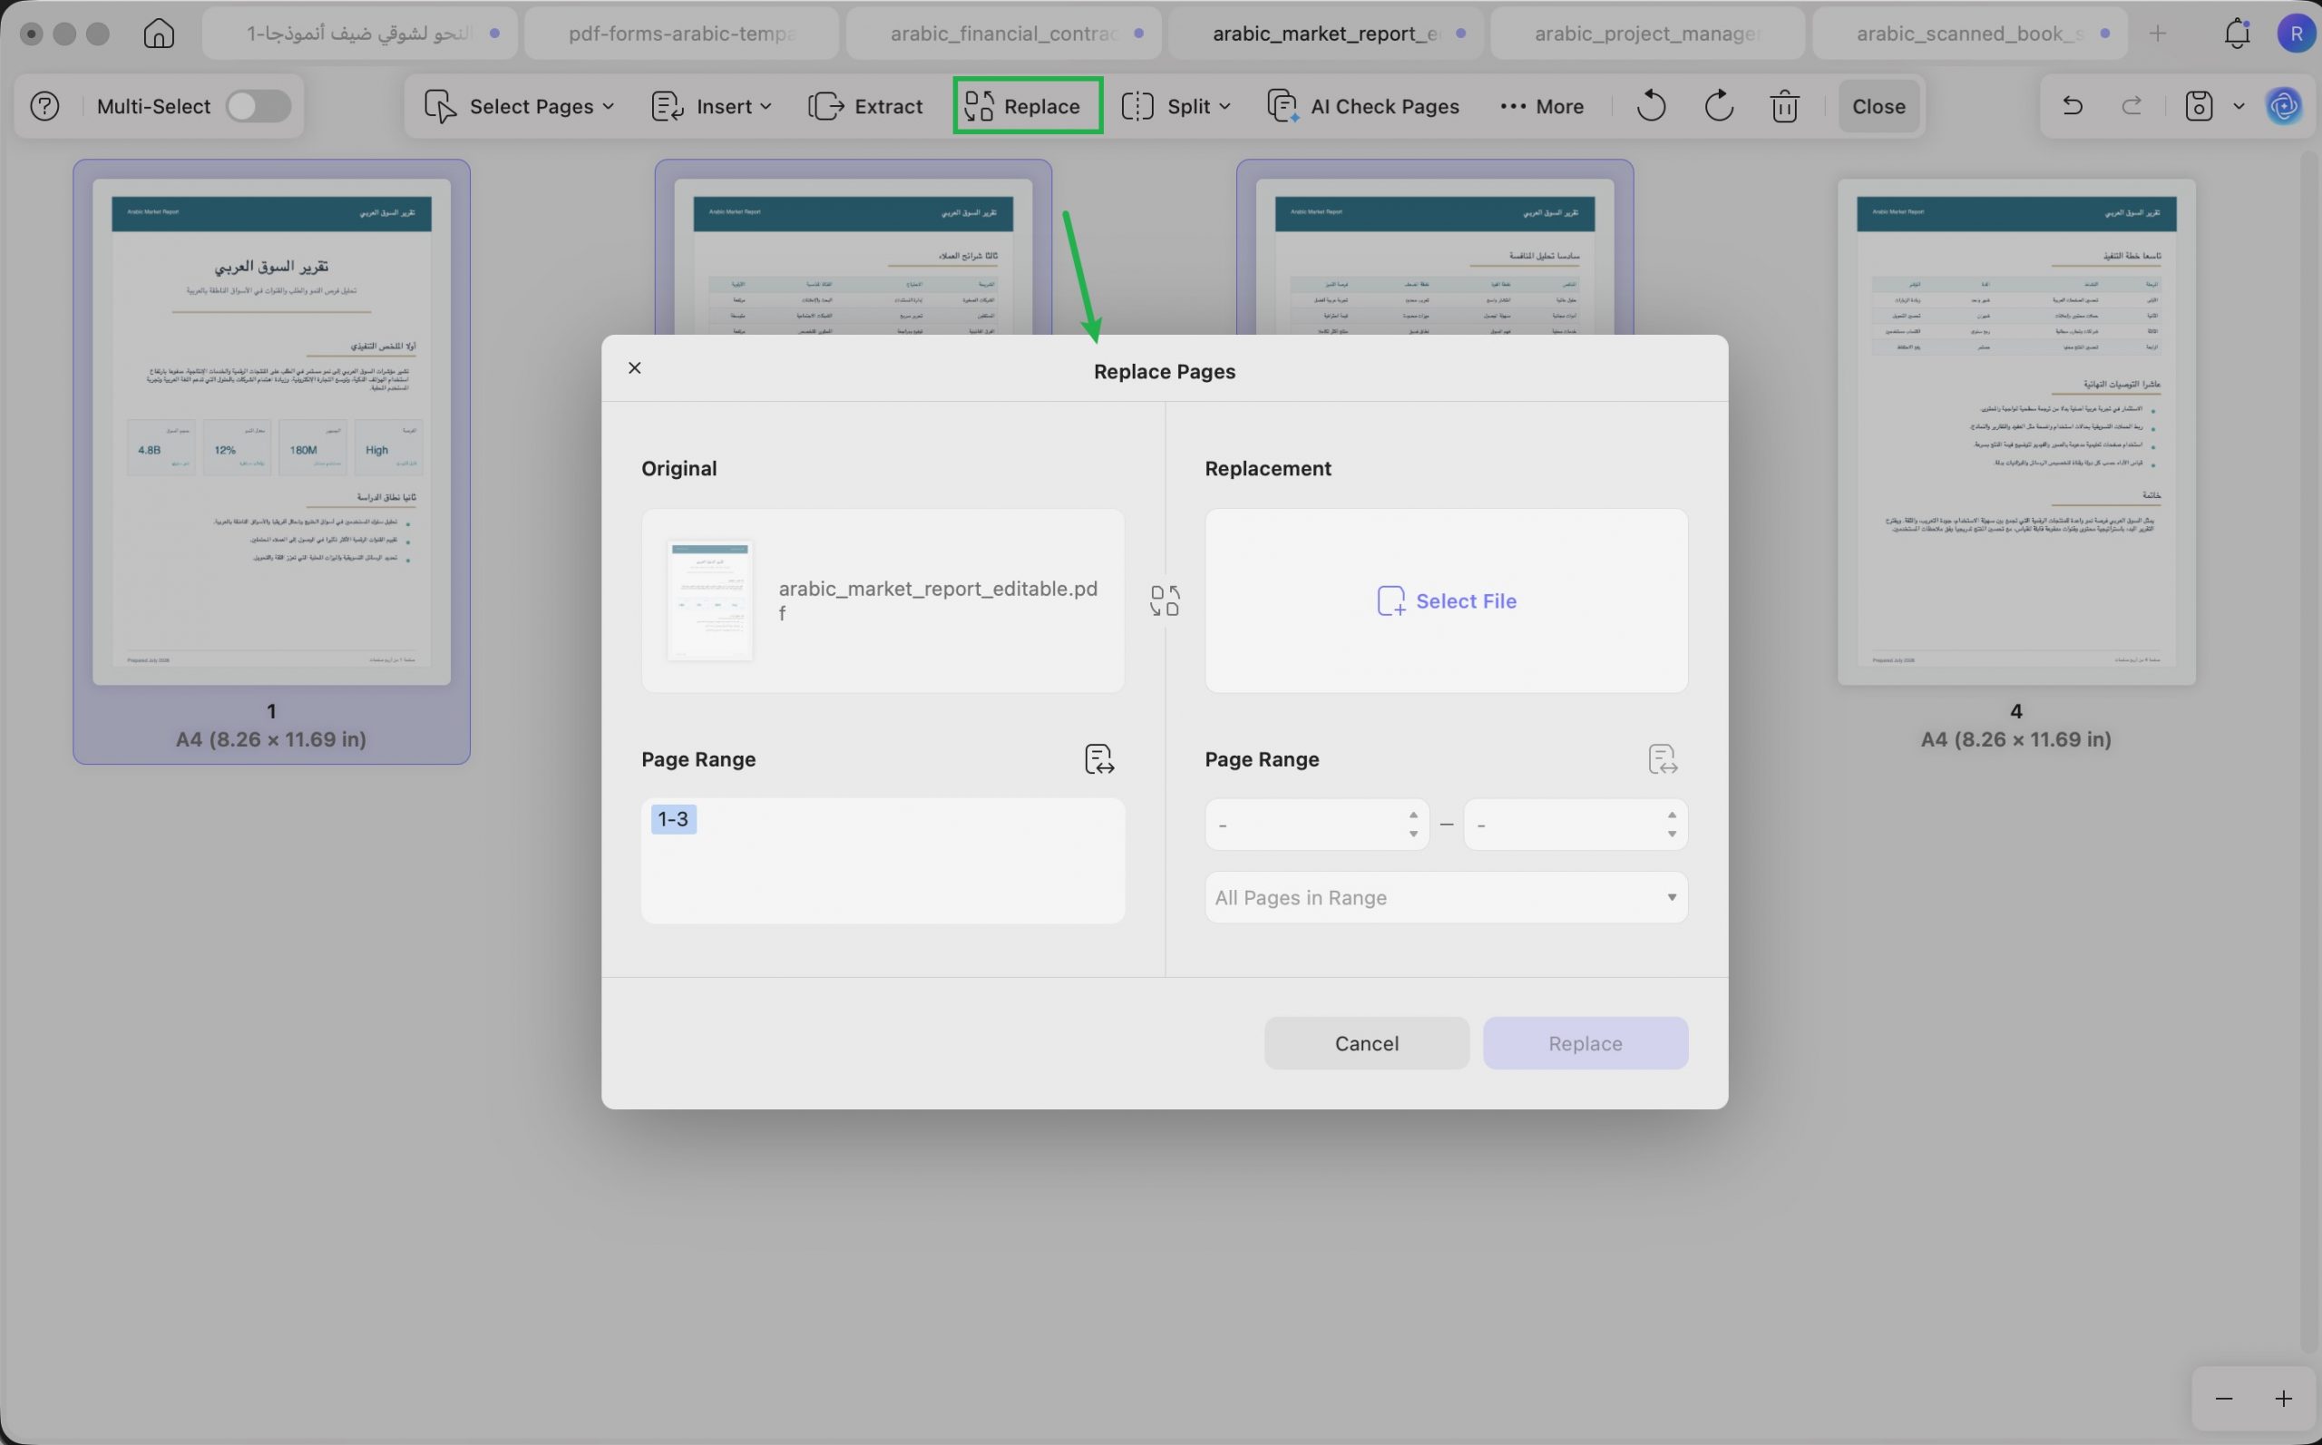Viewport: 2322px width, 1445px height.
Task: Zoom in thumbnails with plus
Action: pos(2283,1399)
